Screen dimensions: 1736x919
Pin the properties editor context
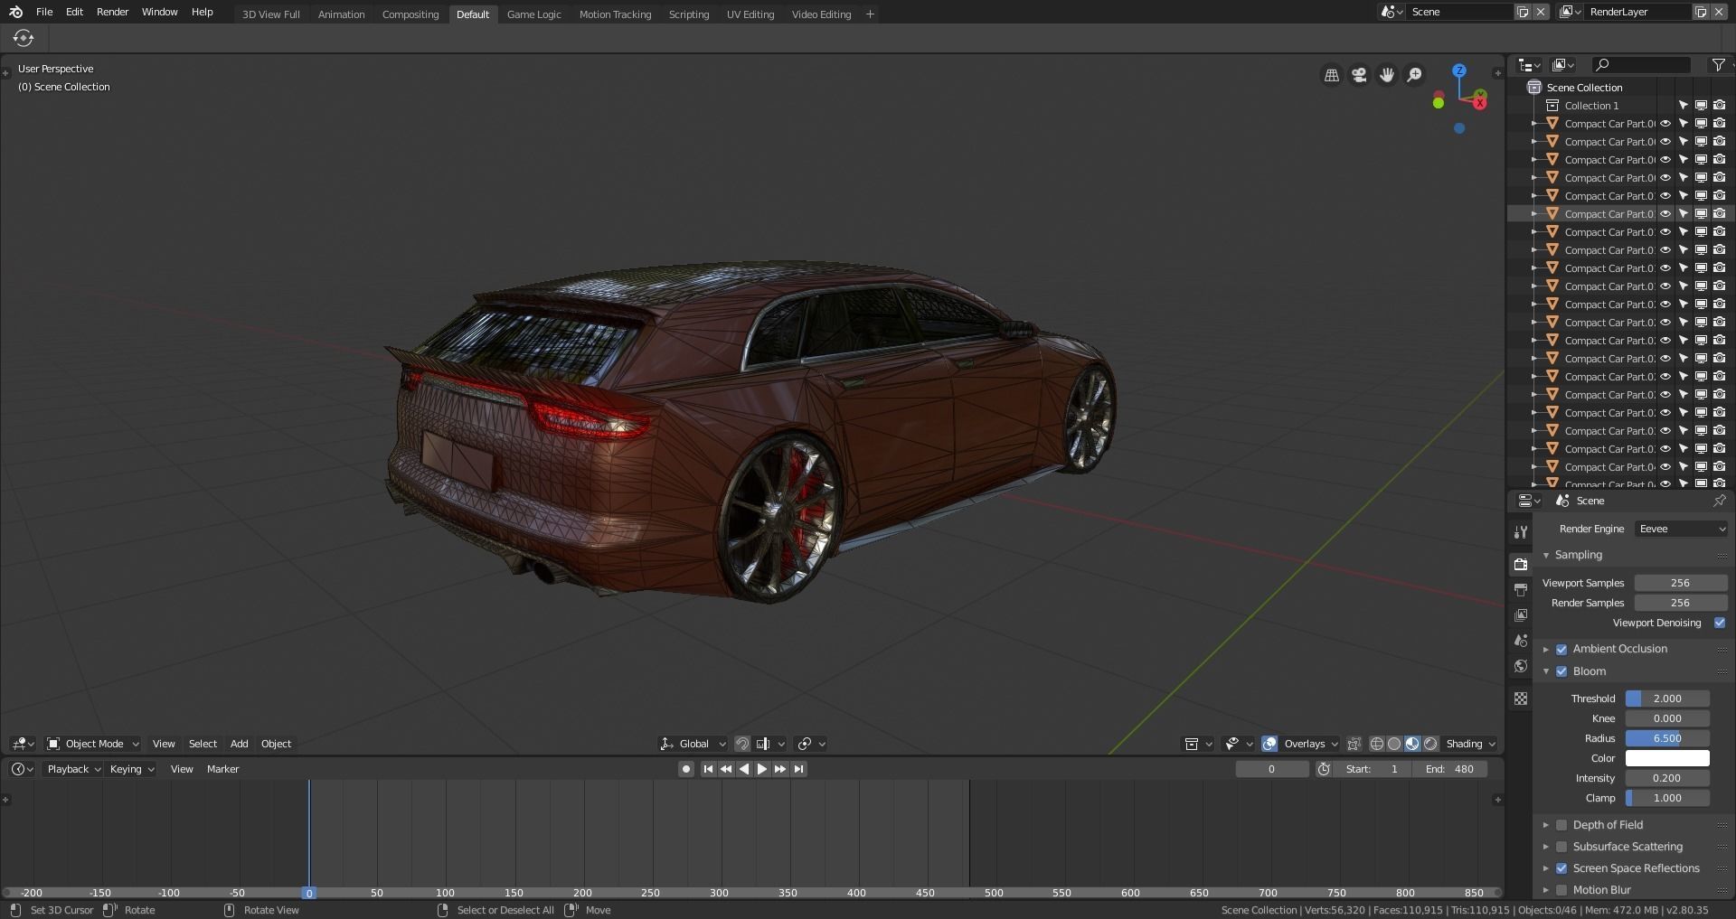tap(1719, 501)
